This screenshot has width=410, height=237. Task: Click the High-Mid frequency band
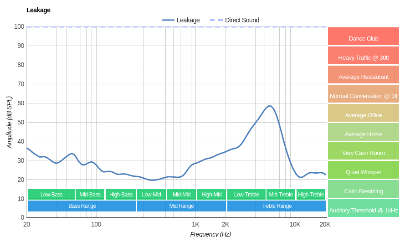(x=211, y=195)
